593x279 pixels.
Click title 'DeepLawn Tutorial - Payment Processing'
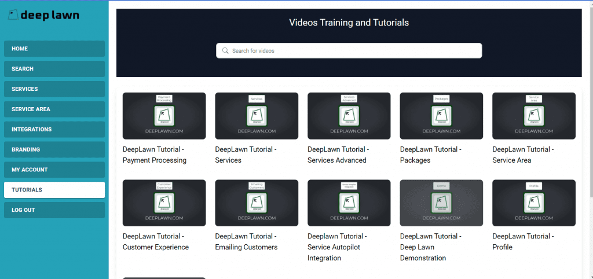pos(155,155)
